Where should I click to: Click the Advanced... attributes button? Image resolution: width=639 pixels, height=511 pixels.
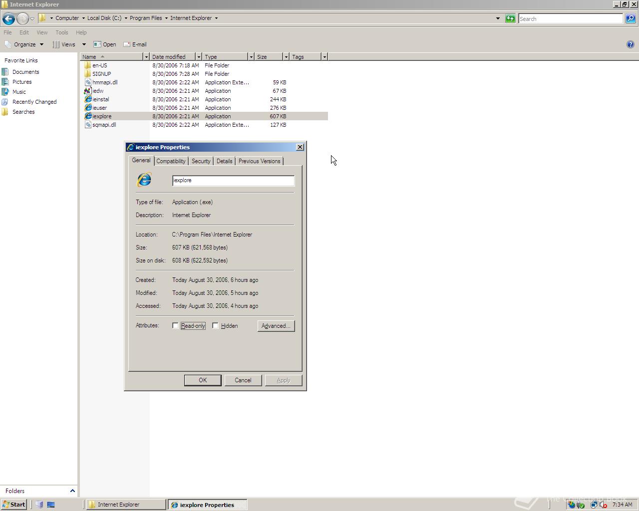coord(276,326)
